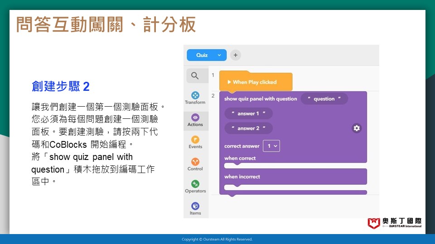The height and width of the screenshot is (244, 435).
Task: Click line number 1 in the editor
Action: 213,75
